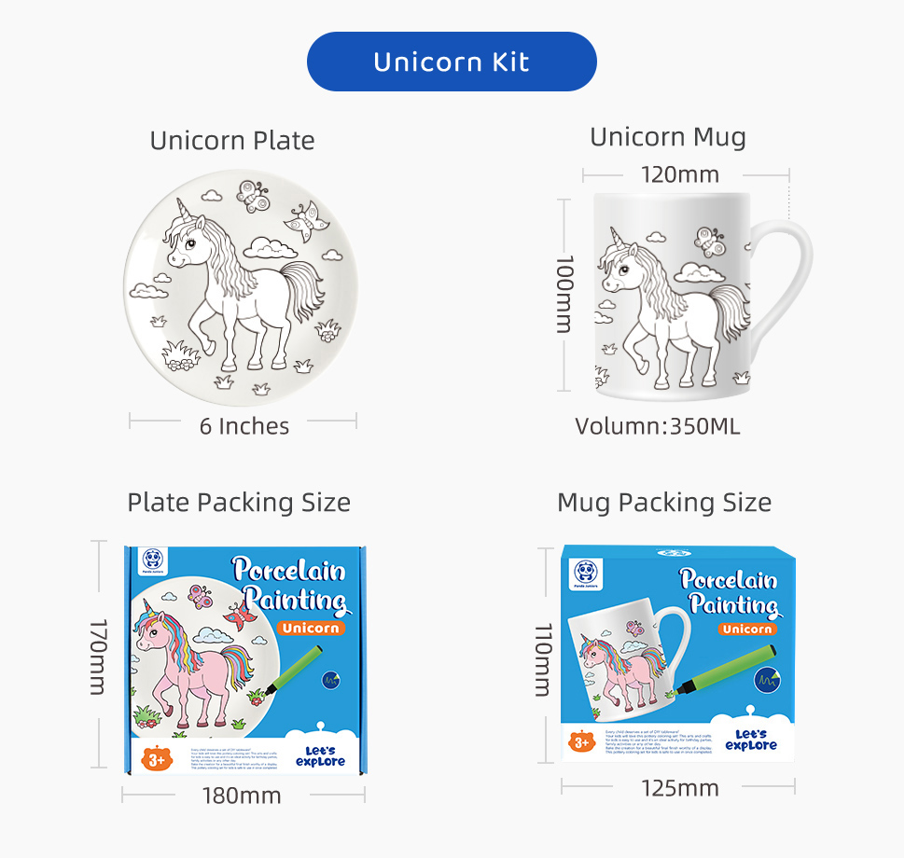Click the Unicorn Kit blue banner

point(452,62)
